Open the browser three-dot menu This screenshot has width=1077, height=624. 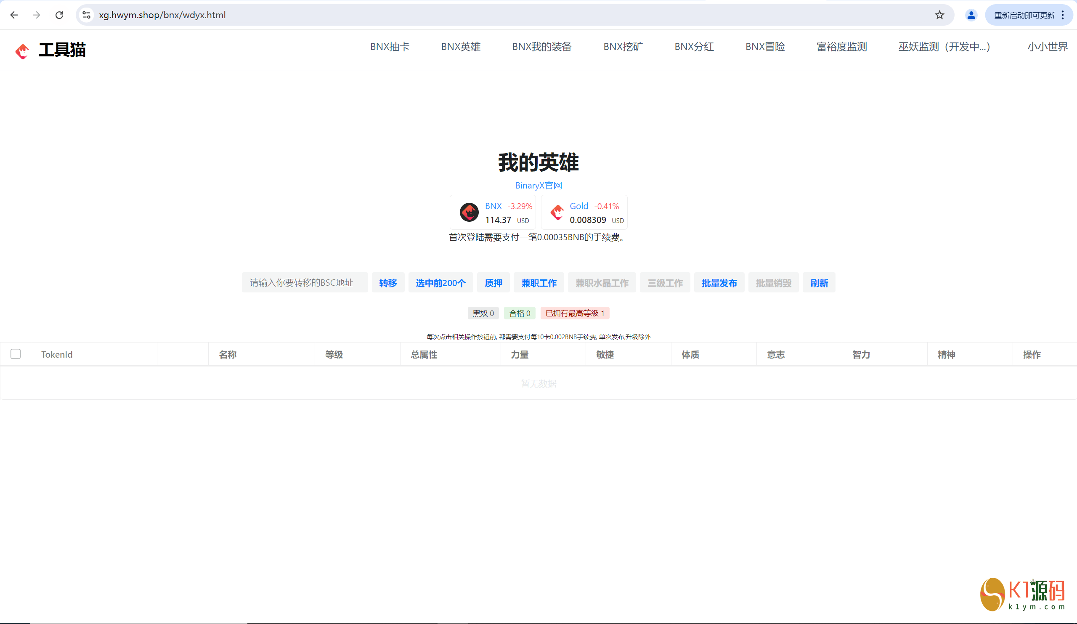(x=1063, y=15)
